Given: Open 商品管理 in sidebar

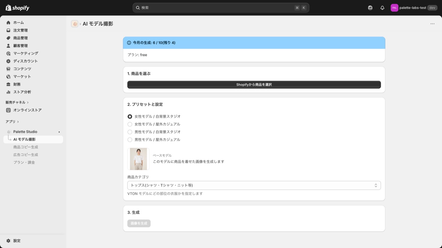Looking at the screenshot, I should click(x=21, y=38).
